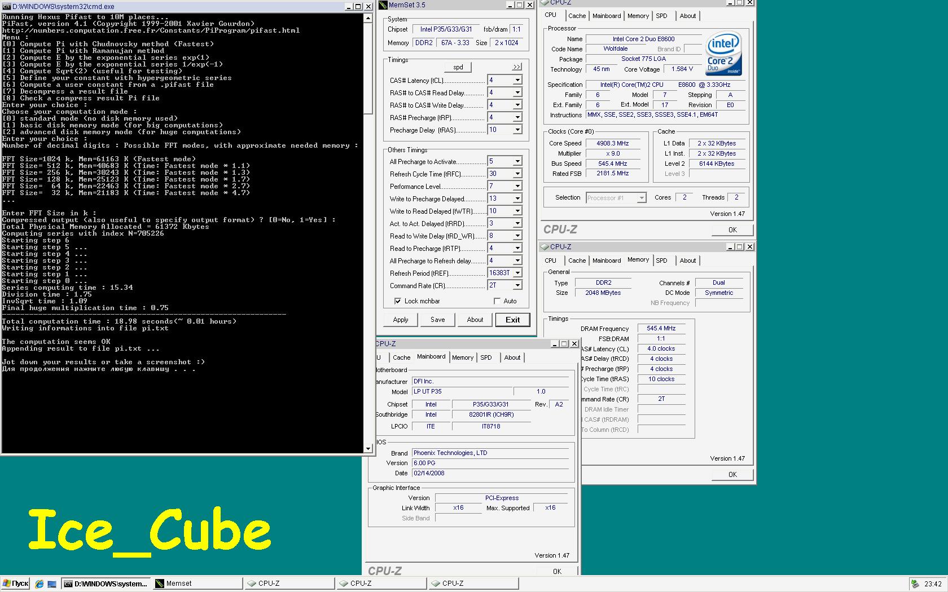Open the Пуск start menu
948x592 pixels.
click(15, 584)
